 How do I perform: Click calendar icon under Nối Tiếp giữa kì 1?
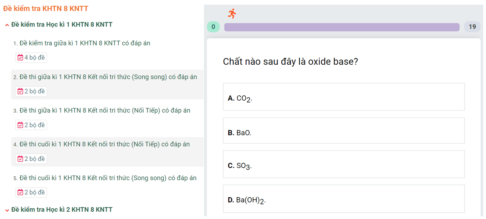tap(20, 125)
